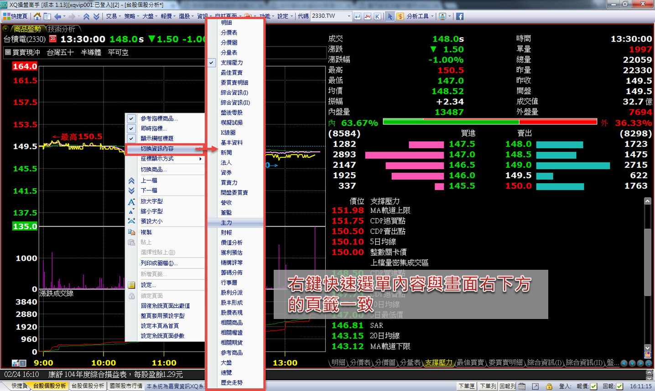Screen dimensions: 655x391
Task: Expand the 設定 settings dropdown in toolbar
Action: tap(285, 16)
